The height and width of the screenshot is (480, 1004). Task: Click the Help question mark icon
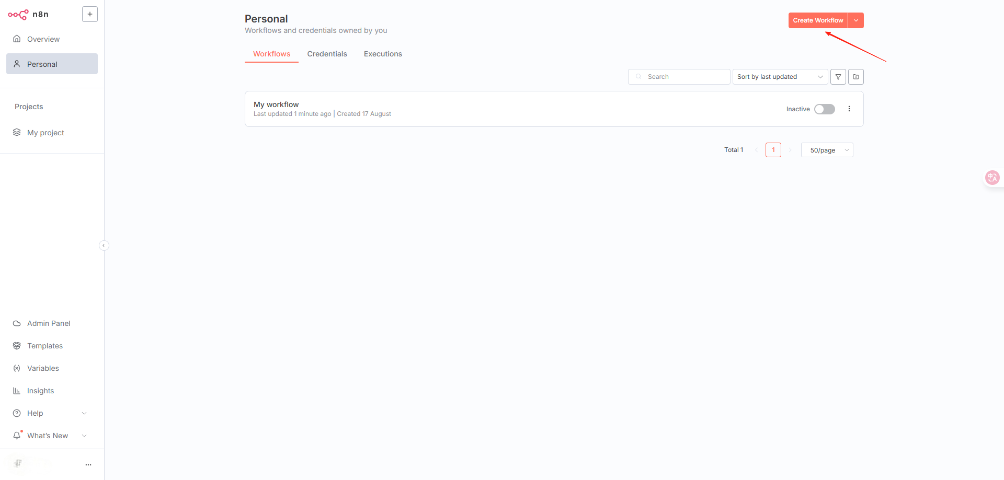coord(17,413)
